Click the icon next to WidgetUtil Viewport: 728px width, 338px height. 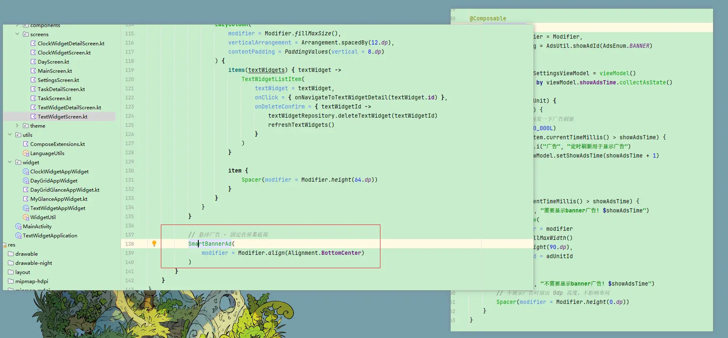coord(26,217)
